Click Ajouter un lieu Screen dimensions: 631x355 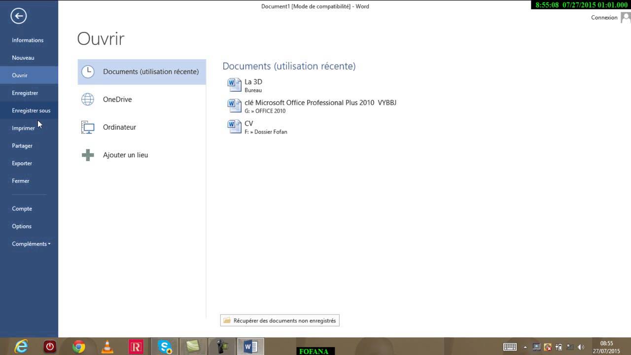[x=141, y=155]
